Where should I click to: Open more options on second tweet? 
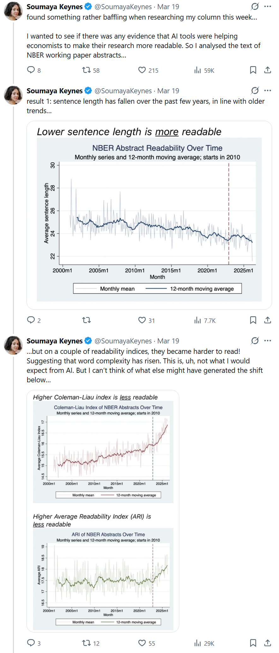point(268,90)
